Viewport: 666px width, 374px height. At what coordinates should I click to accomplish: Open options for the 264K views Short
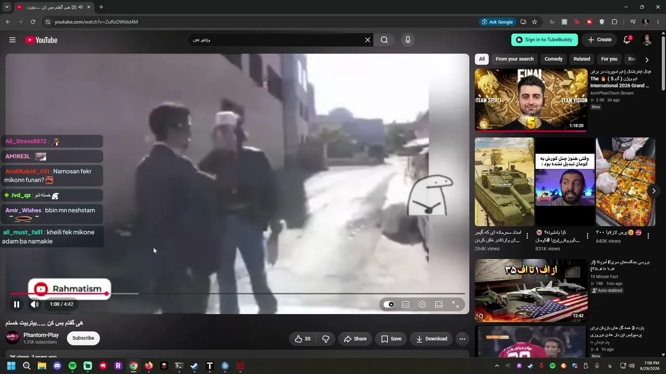[527, 236]
